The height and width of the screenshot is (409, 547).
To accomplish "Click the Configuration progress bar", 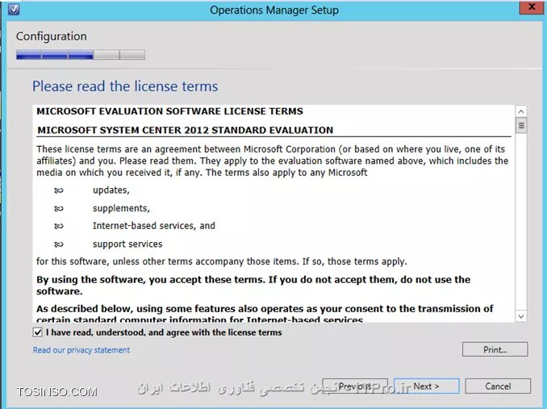I will pos(81,55).
